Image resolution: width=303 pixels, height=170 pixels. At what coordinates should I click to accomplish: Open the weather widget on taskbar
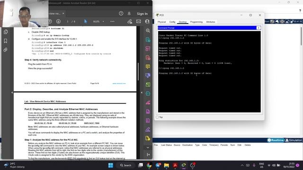click(15, 165)
